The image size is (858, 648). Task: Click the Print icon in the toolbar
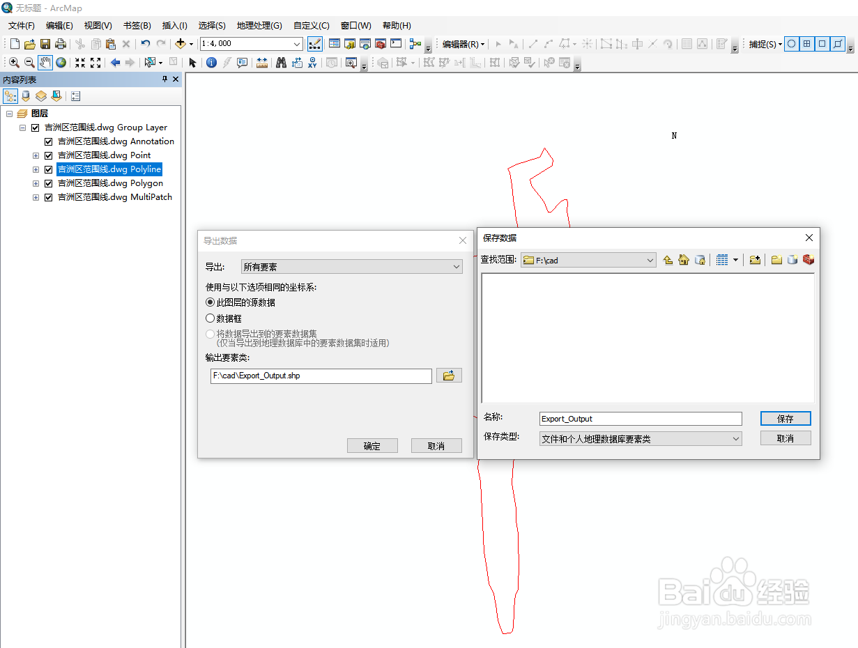pyautogui.click(x=60, y=44)
